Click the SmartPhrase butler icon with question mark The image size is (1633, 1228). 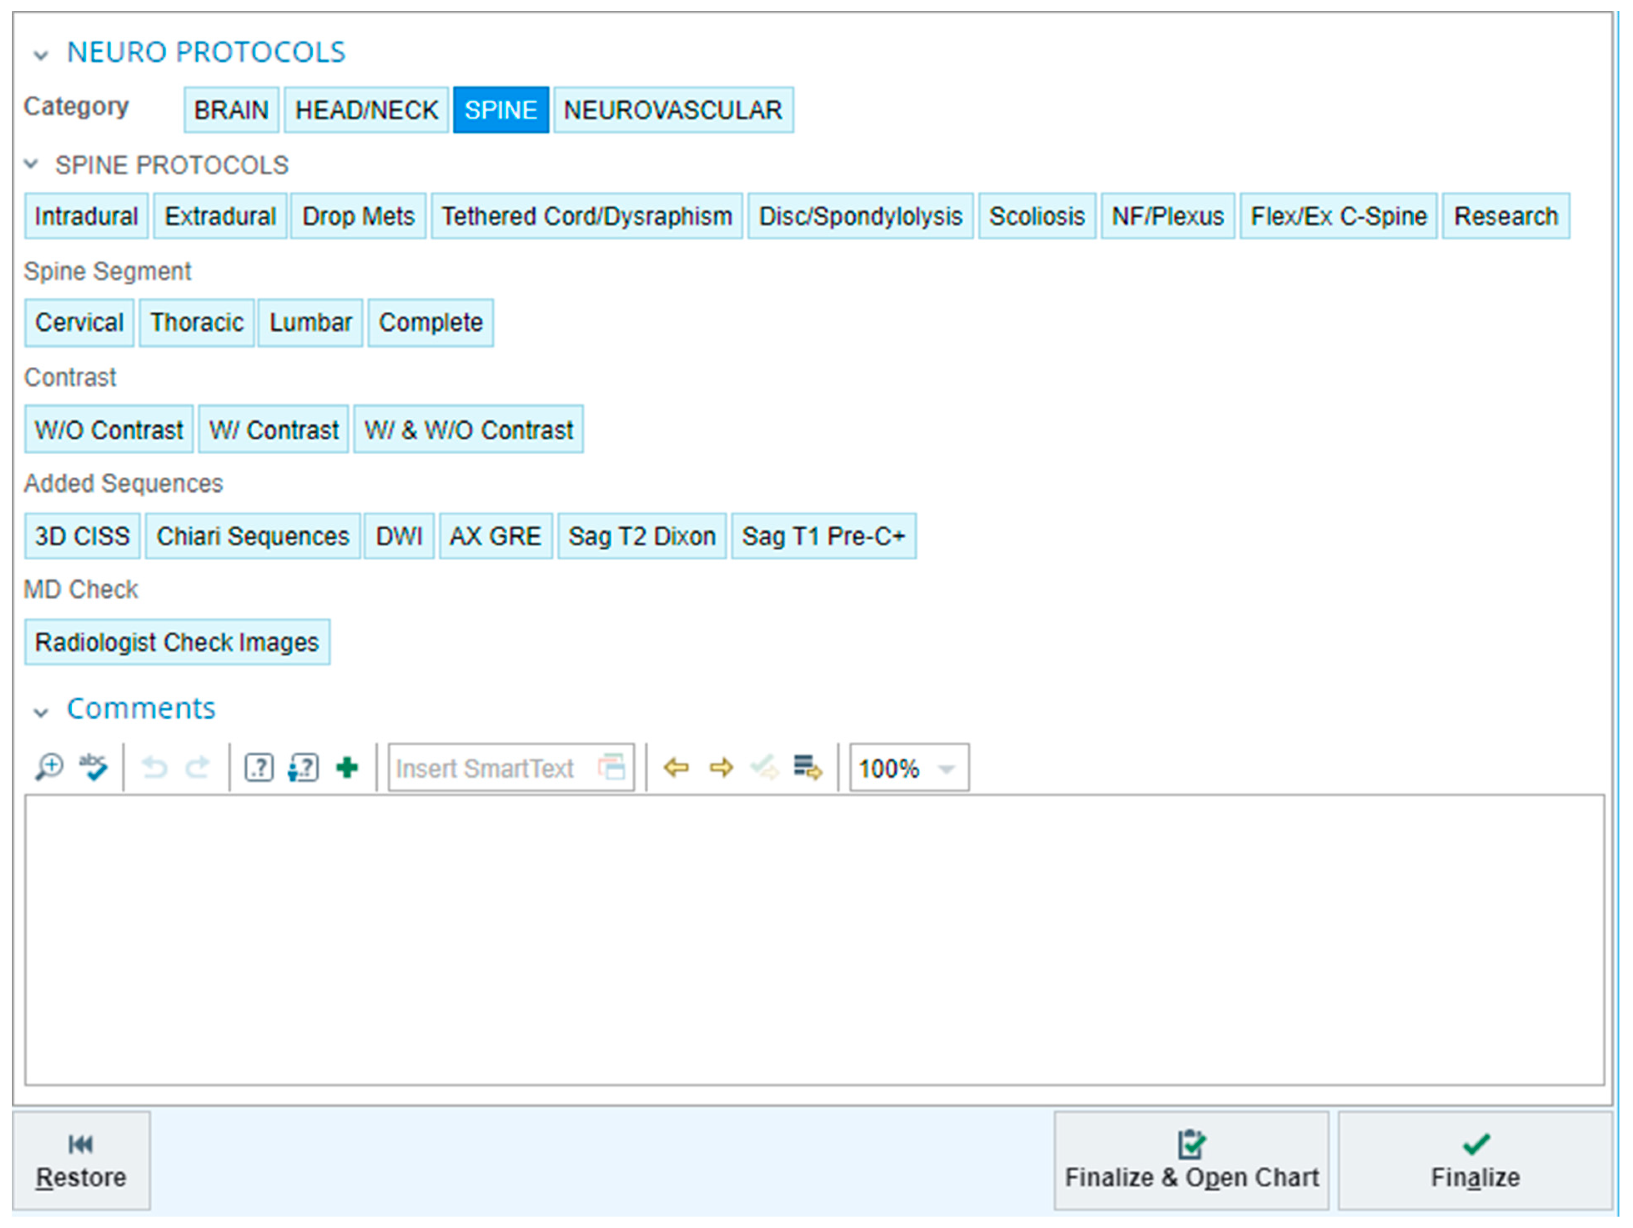(303, 768)
